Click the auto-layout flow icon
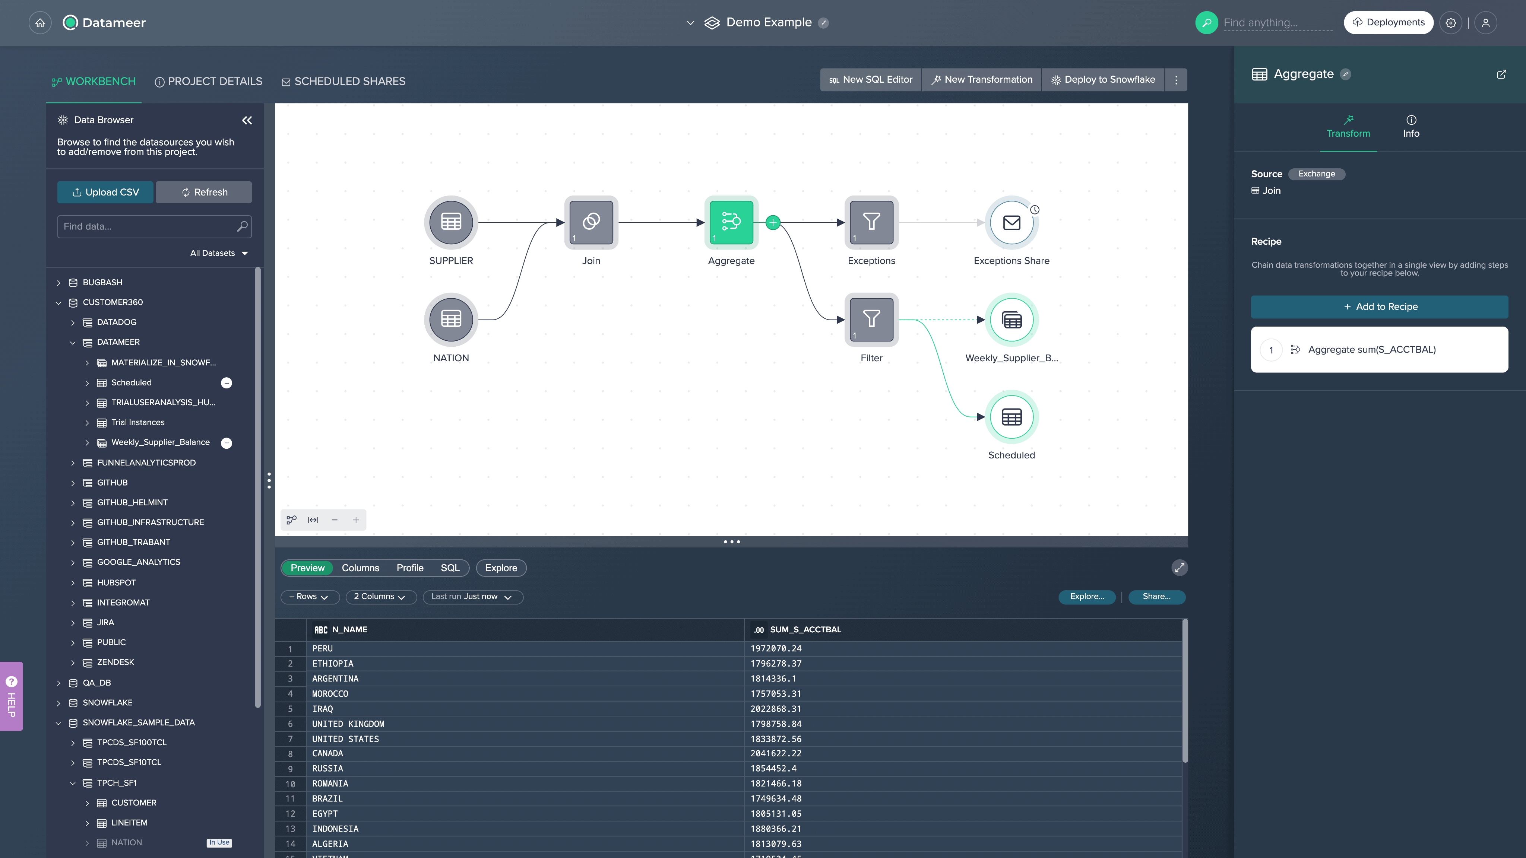Screen dimensions: 1526x858 pos(291,520)
